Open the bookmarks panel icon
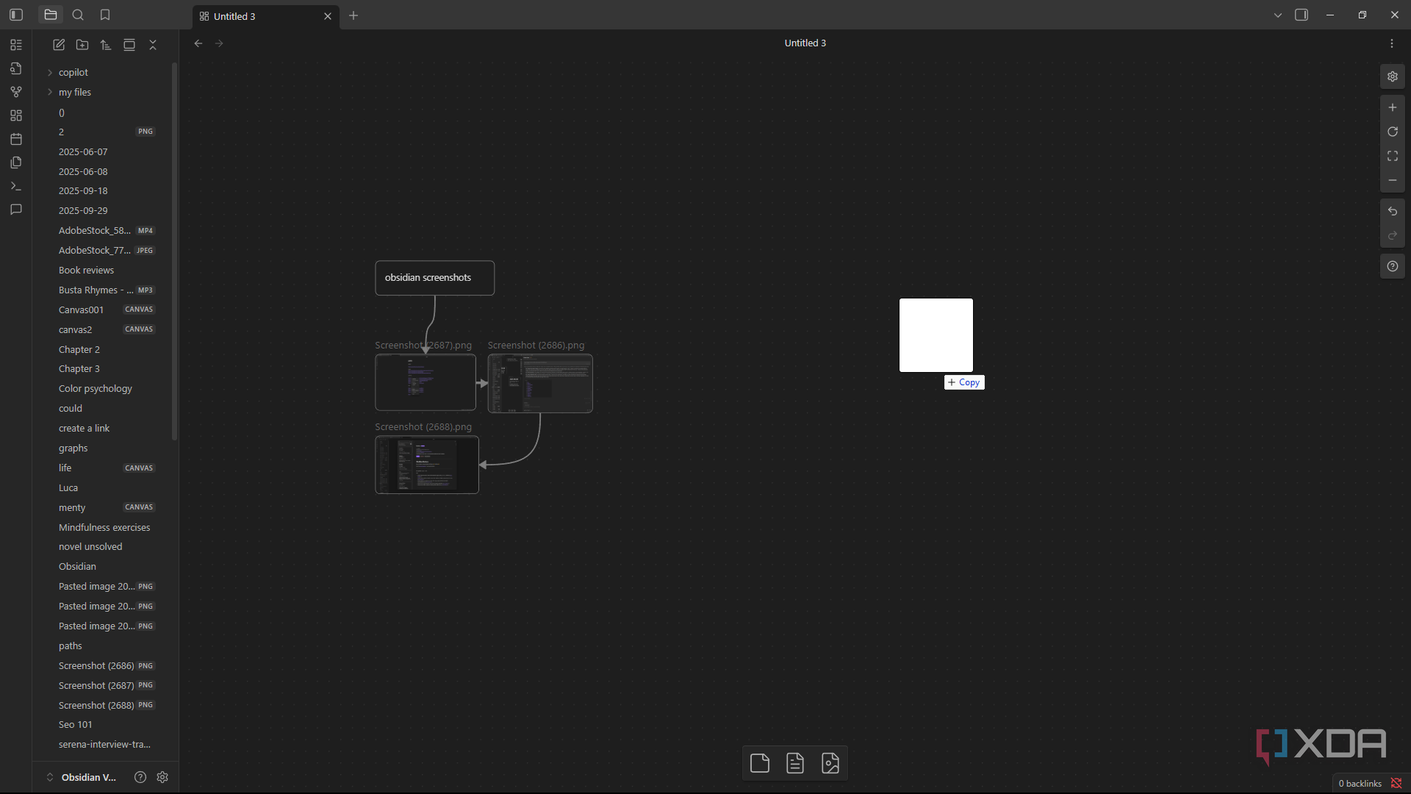The height and width of the screenshot is (794, 1411). 105,15
